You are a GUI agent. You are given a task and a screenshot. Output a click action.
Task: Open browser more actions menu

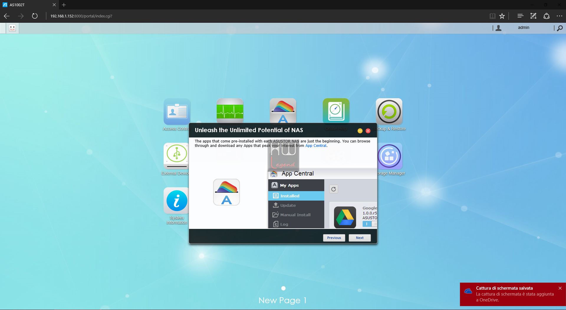(x=559, y=16)
